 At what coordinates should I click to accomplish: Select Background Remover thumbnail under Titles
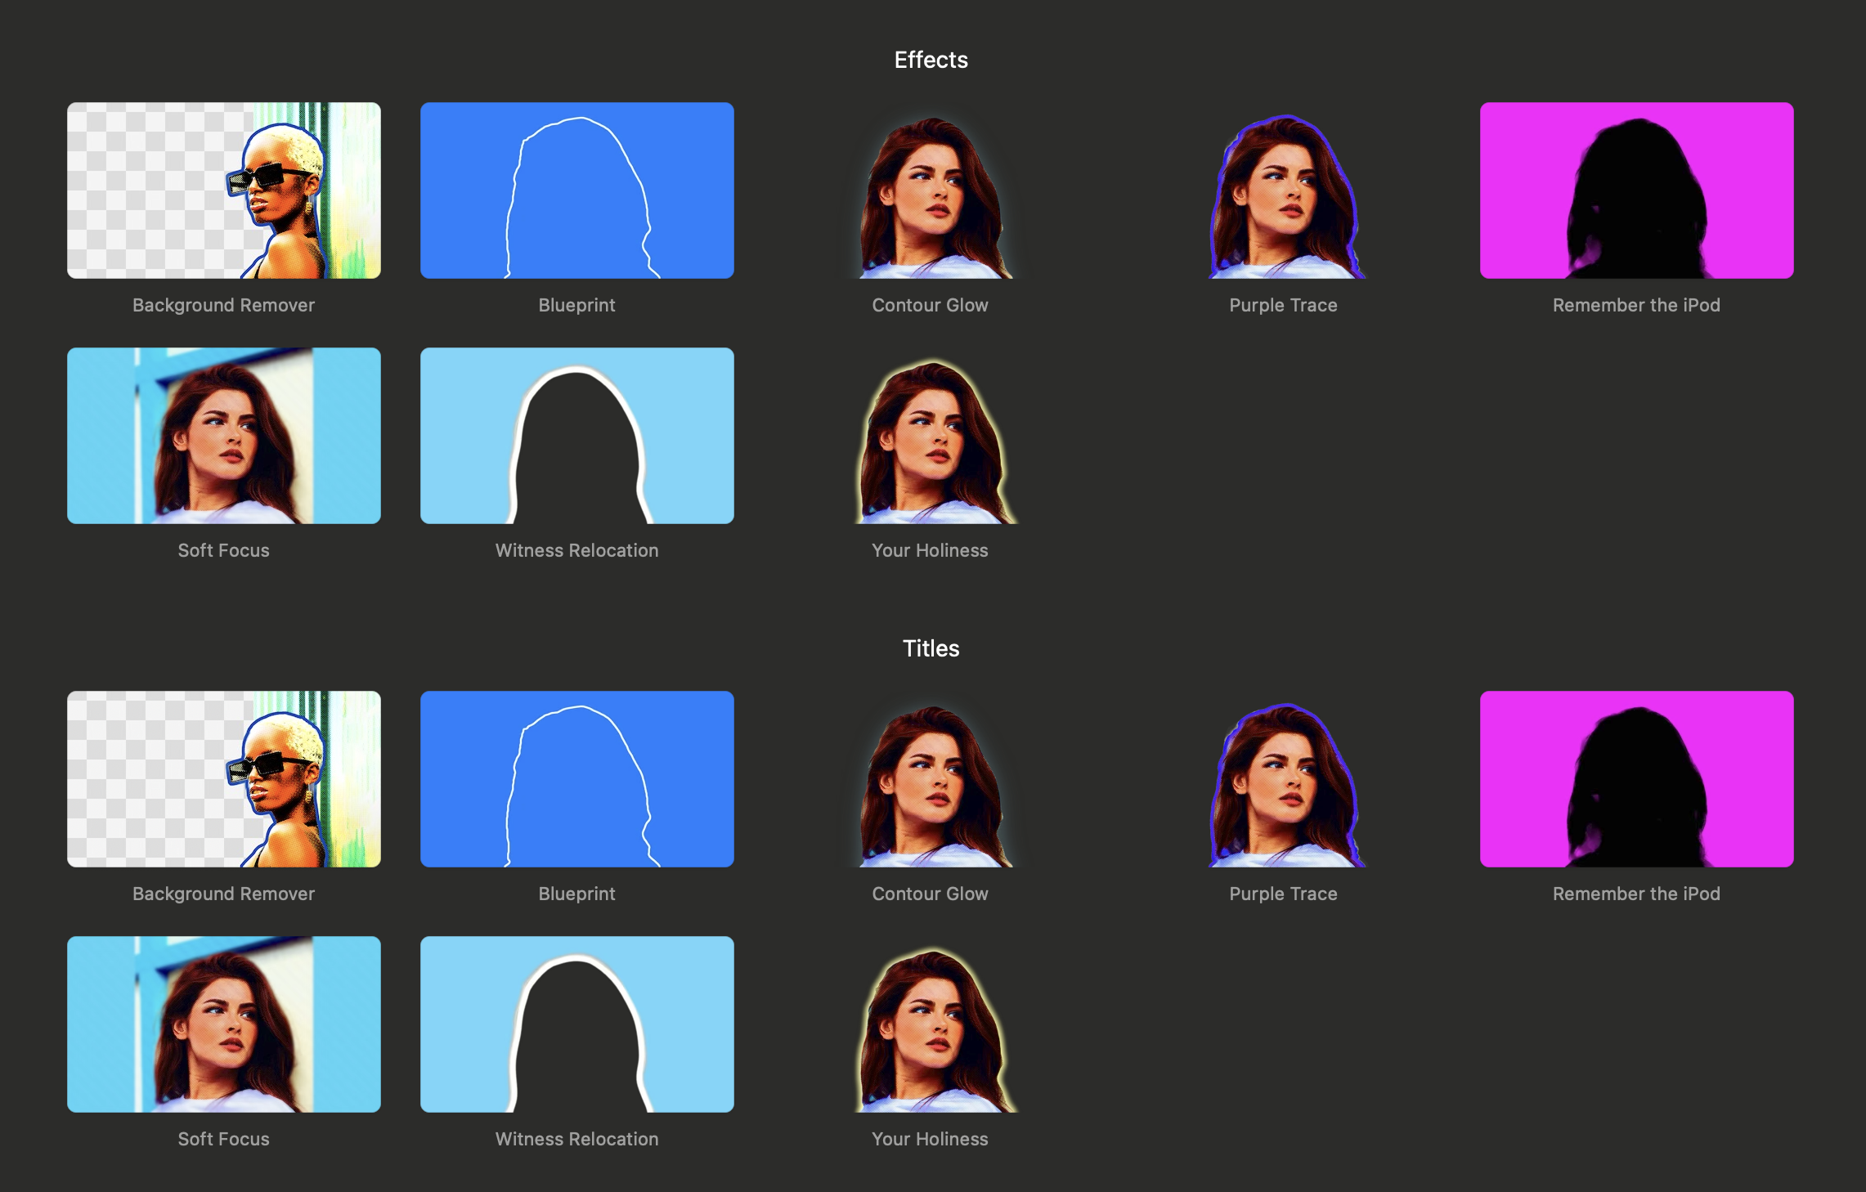coord(224,779)
